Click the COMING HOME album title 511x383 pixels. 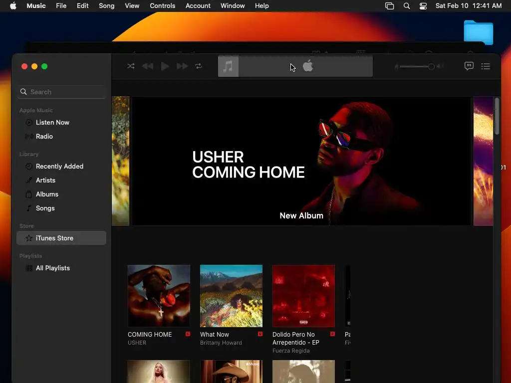pos(150,335)
